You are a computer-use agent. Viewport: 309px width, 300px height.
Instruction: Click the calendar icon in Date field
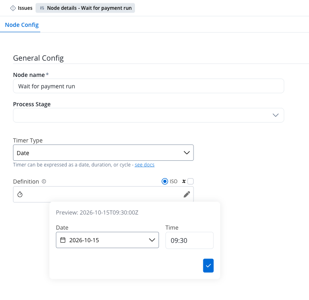[63, 240]
